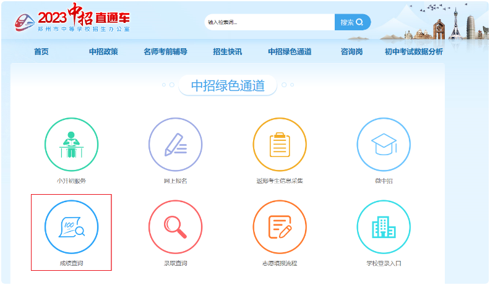This screenshot has width=490, height=285.
Task: Open the 返郑考生信息采集 clipboard icon
Action: (x=280, y=144)
